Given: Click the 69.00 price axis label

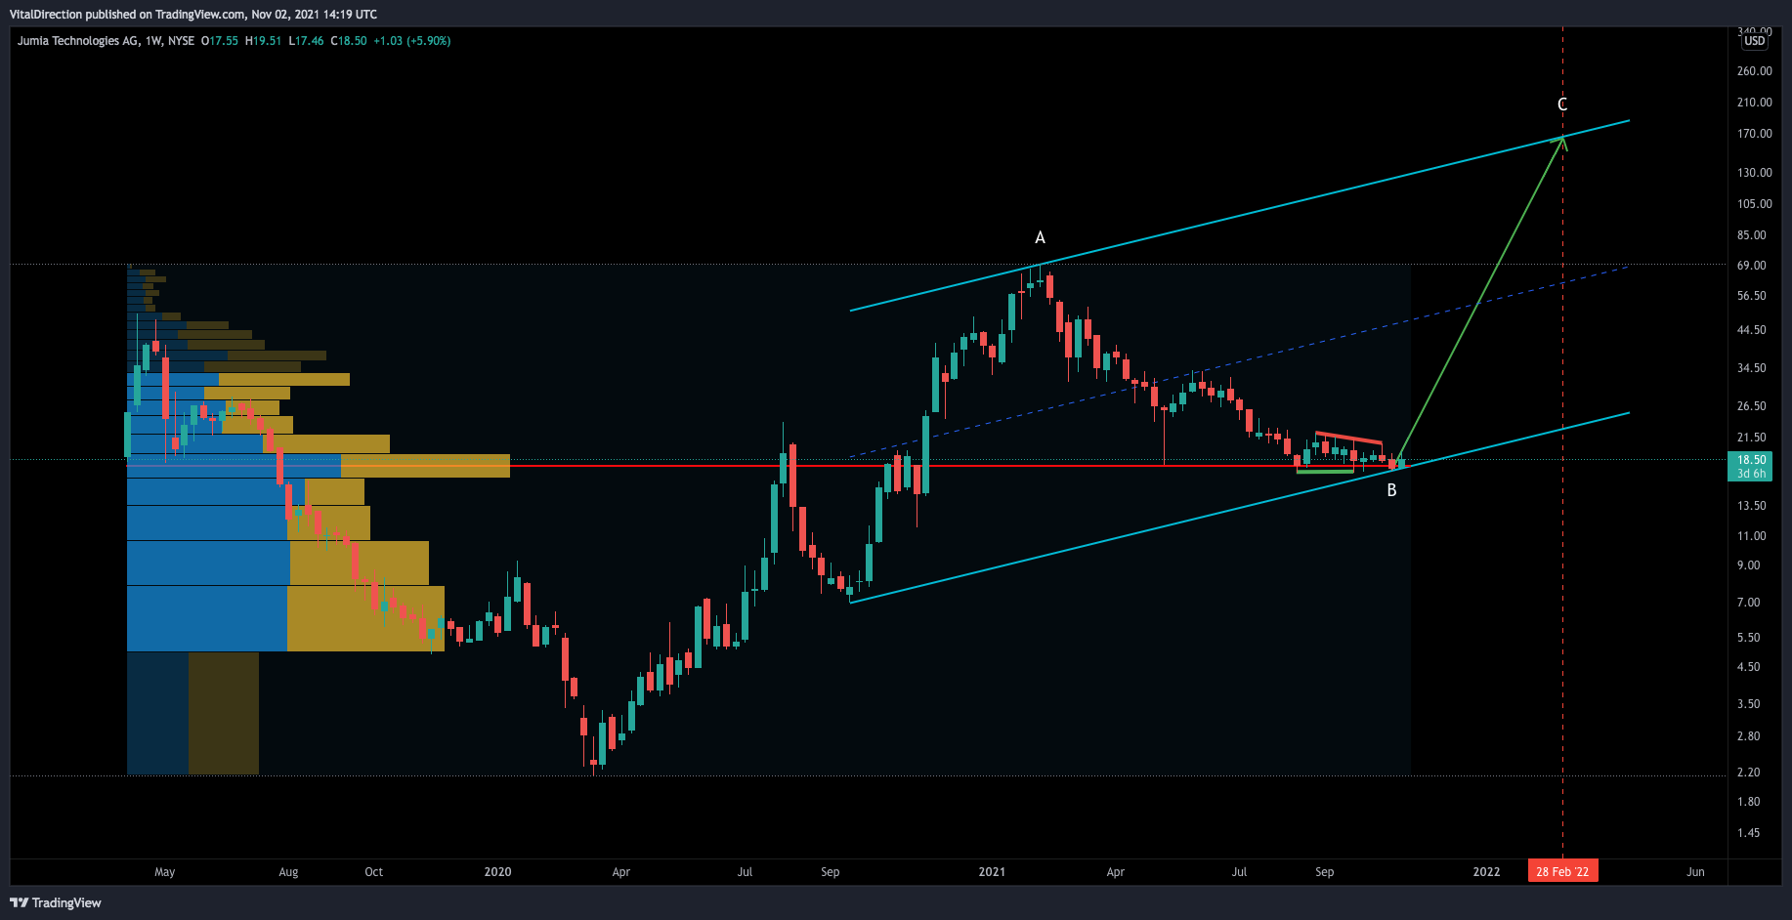Looking at the screenshot, I should (1752, 266).
